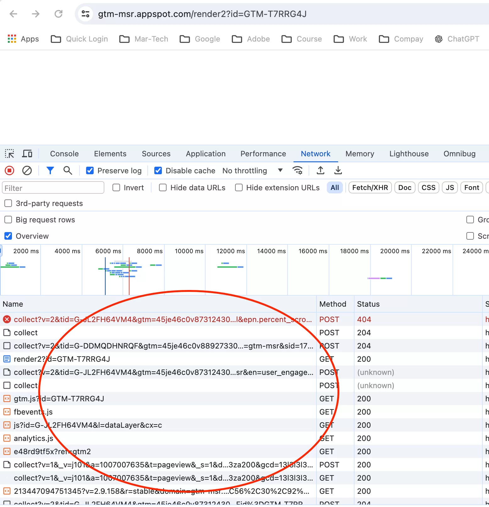Enable 3rd-party requests checkbox
The height and width of the screenshot is (507, 489).
click(8, 203)
